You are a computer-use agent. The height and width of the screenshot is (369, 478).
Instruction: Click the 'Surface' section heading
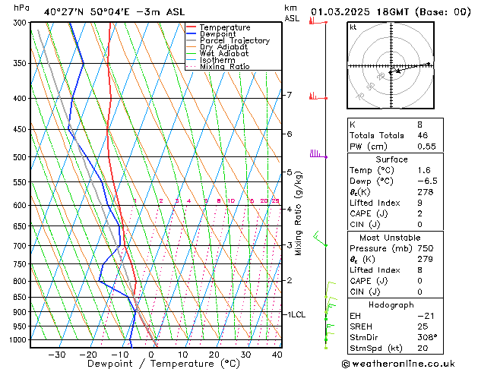tap(391, 159)
